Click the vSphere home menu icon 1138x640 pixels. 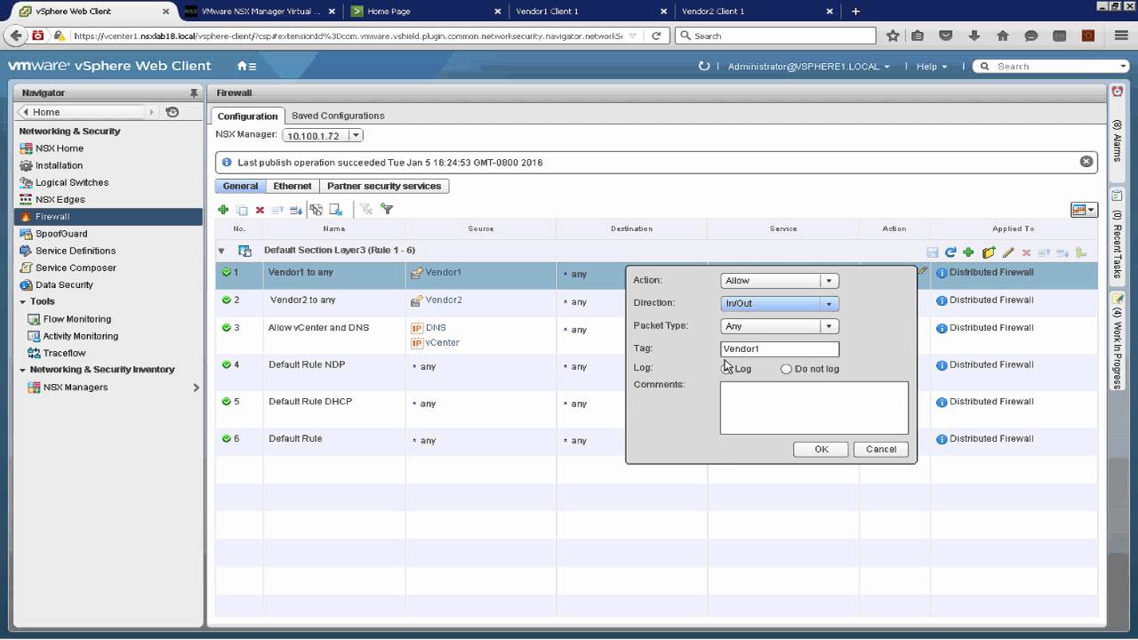[246, 66]
